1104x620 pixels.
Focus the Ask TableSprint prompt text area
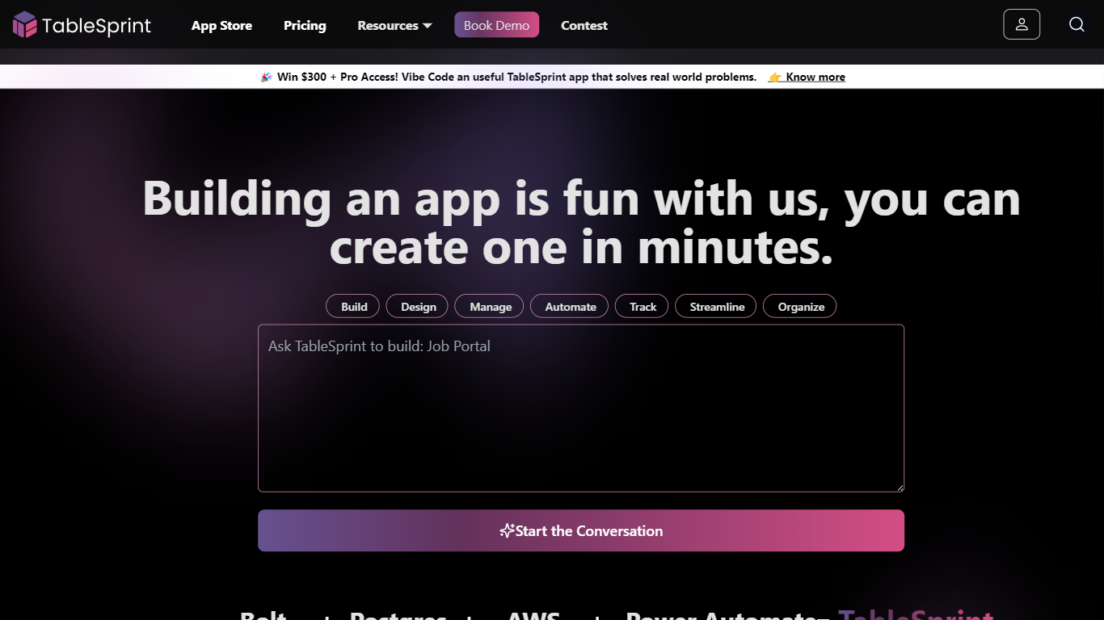581,408
